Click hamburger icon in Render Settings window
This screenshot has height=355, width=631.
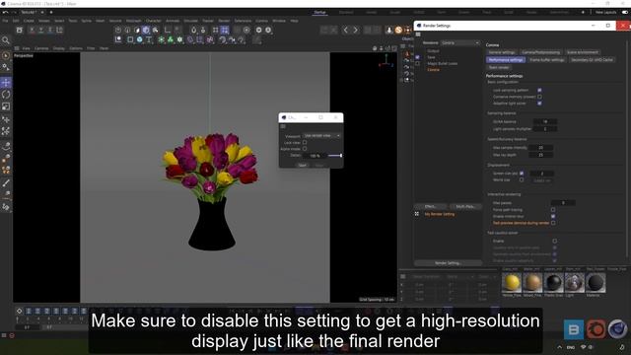418,35
